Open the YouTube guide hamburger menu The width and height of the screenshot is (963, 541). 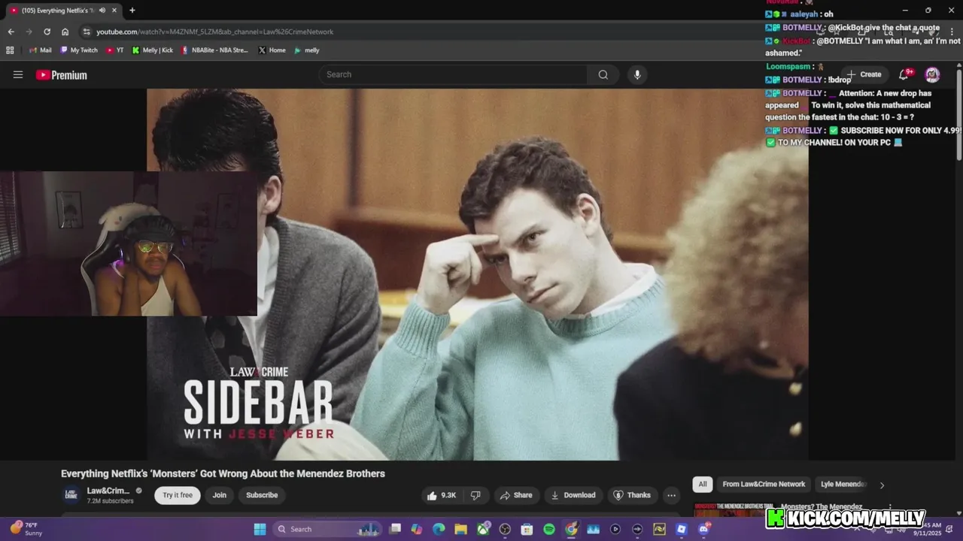(18, 74)
